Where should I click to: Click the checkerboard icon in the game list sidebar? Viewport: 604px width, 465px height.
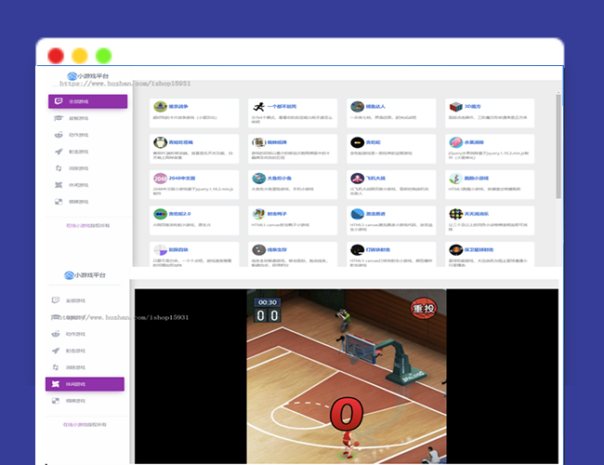tap(59, 202)
